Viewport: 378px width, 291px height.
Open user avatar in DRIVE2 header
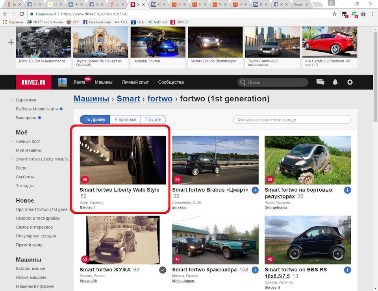point(62,82)
